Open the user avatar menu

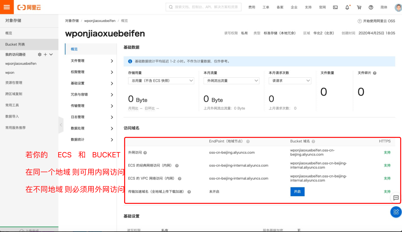[398, 7]
